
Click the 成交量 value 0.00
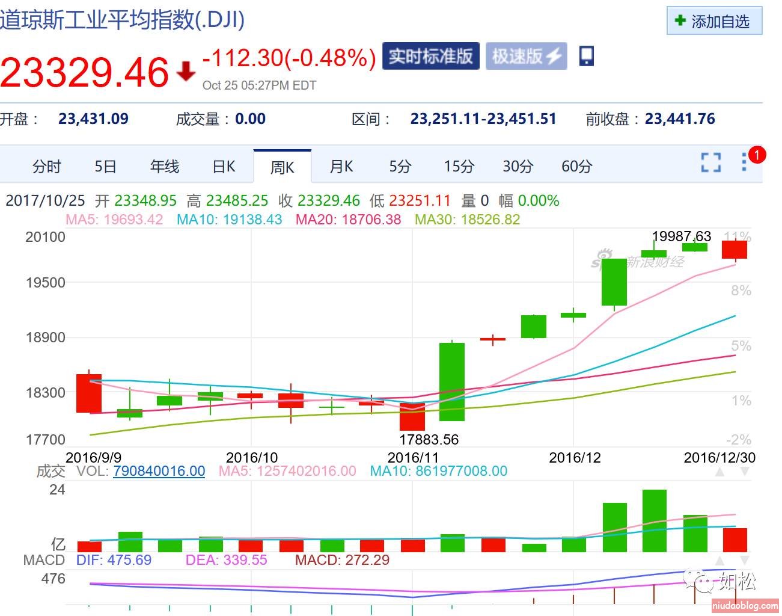point(250,119)
